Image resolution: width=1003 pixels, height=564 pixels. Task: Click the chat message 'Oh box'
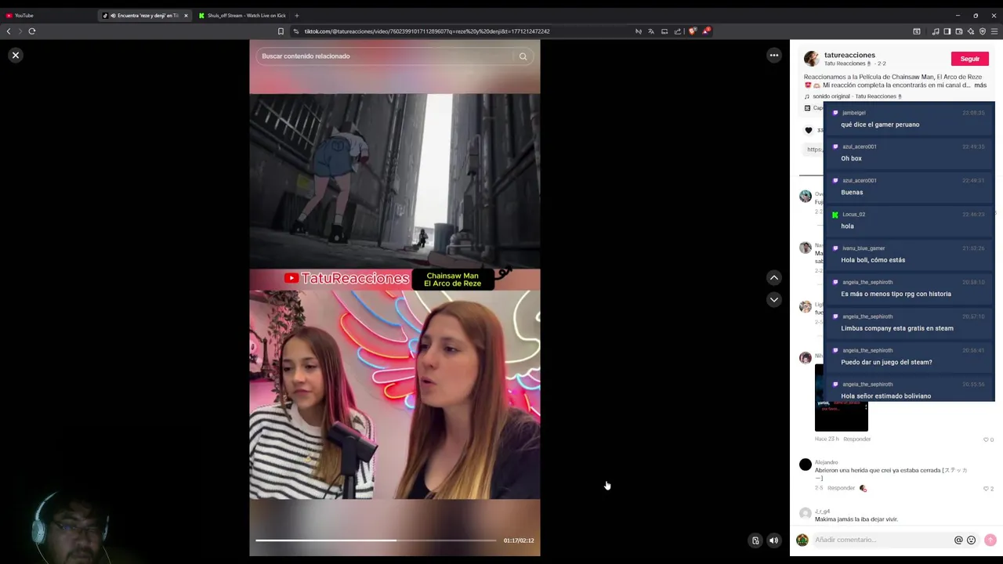click(x=851, y=158)
